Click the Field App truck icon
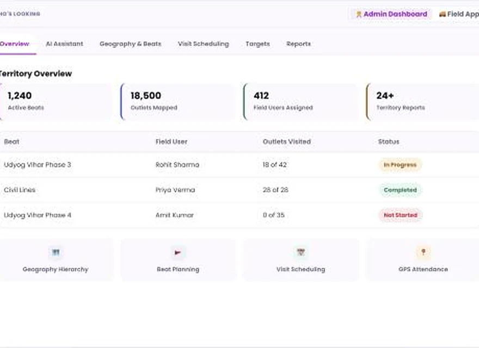This screenshot has width=479, height=348. (442, 14)
